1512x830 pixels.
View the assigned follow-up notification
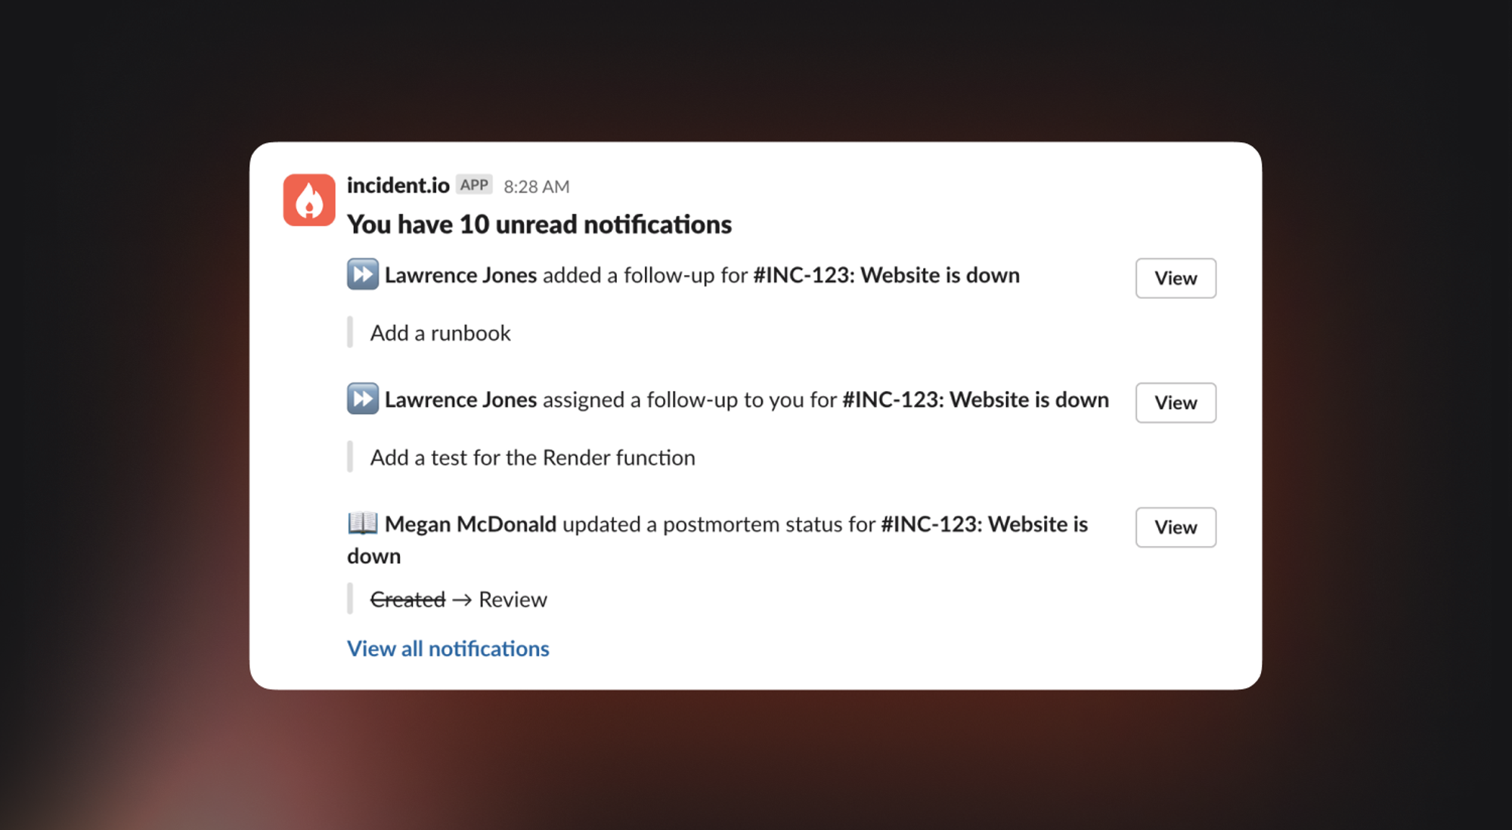point(1175,403)
